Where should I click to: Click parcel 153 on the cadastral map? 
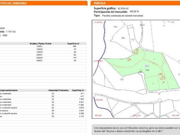(123, 38)
